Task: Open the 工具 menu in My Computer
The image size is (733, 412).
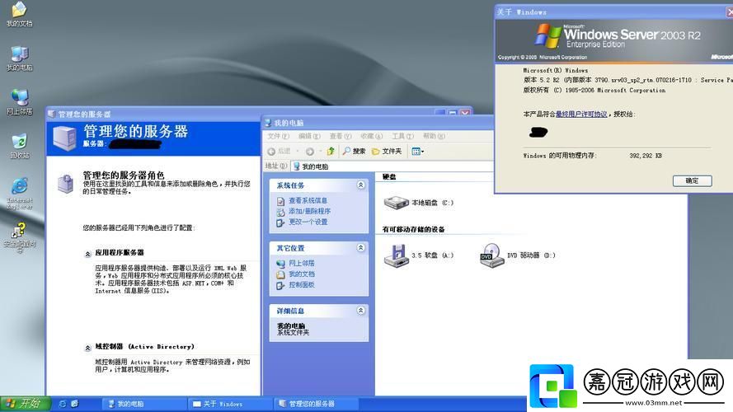Action: pos(402,136)
